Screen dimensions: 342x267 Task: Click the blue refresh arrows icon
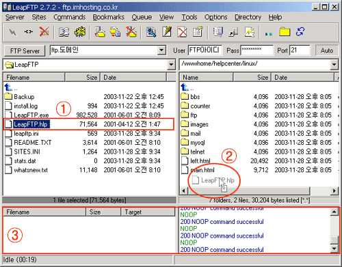coord(300,32)
